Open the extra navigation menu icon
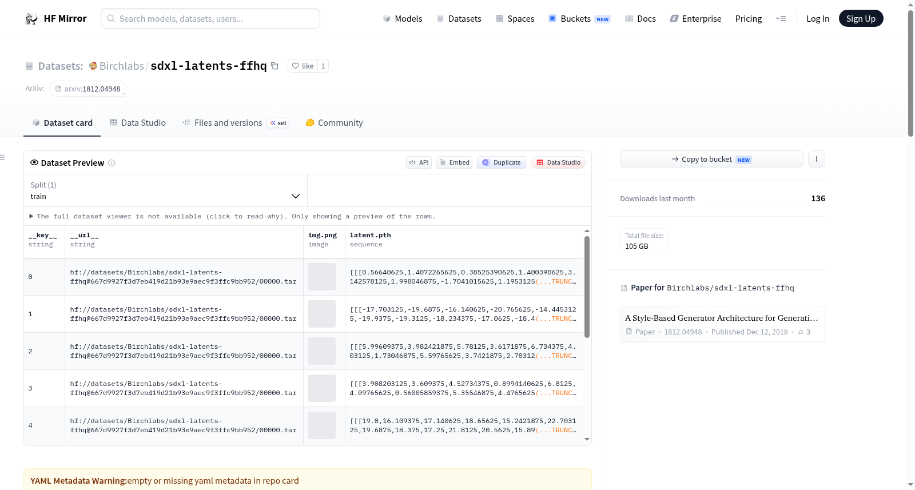Image resolution: width=915 pixels, height=490 pixels. pyautogui.click(x=781, y=19)
